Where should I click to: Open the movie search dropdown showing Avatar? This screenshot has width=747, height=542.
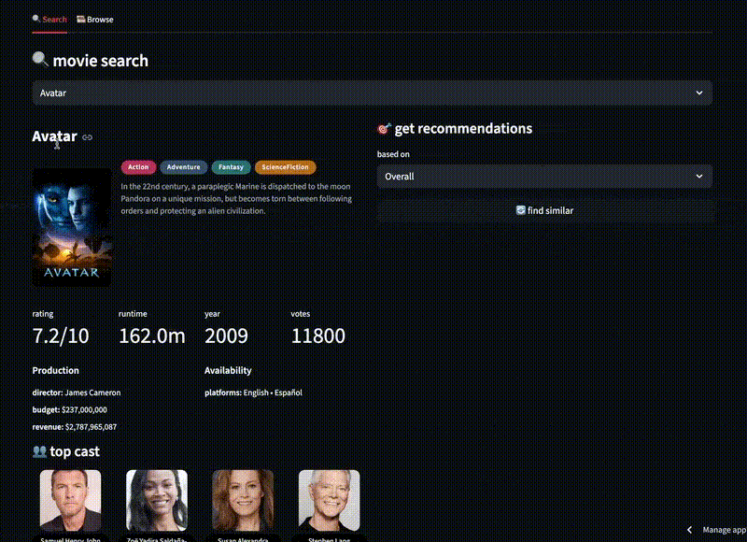click(372, 93)
